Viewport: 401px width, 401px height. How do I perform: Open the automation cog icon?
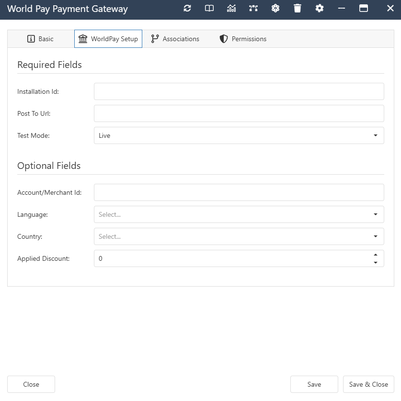click(275, 8)
